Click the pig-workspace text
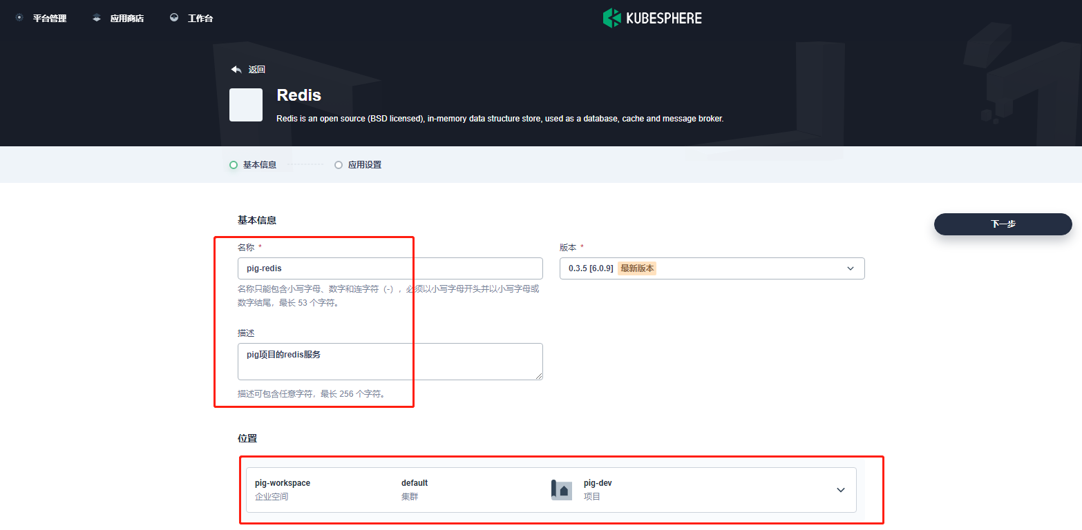The image size is (1082, 530). click(x=283, y=483)
